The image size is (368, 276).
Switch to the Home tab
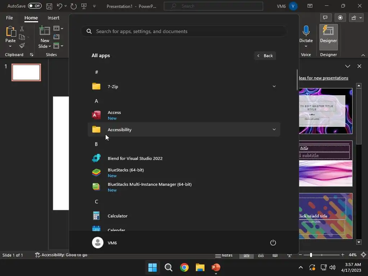point(31,18)
